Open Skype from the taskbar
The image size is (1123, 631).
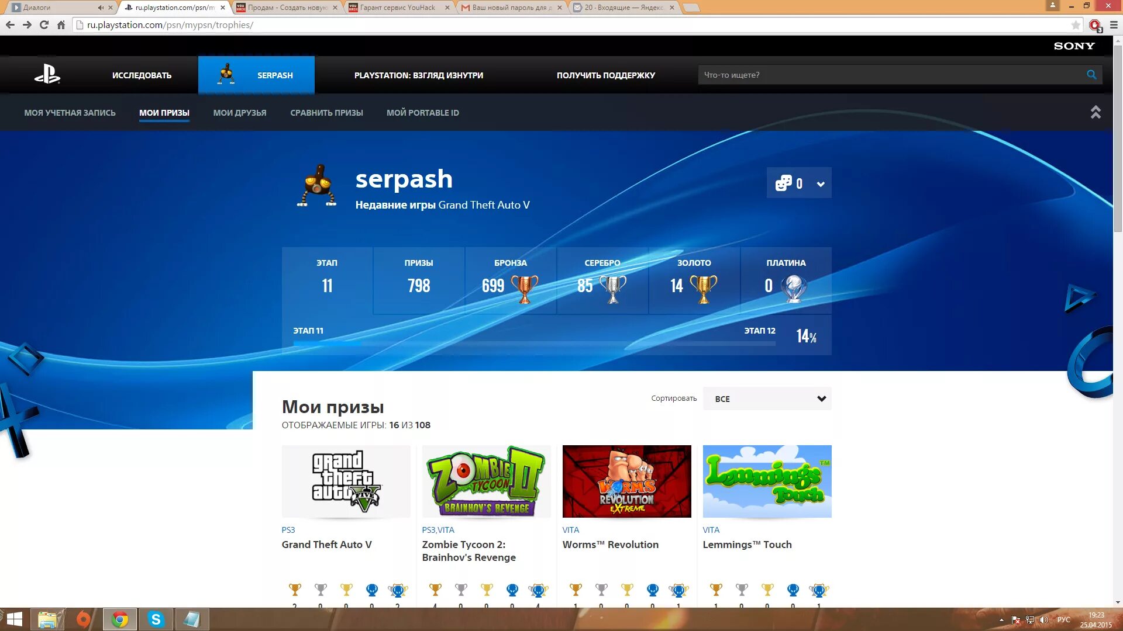point(156,619)
